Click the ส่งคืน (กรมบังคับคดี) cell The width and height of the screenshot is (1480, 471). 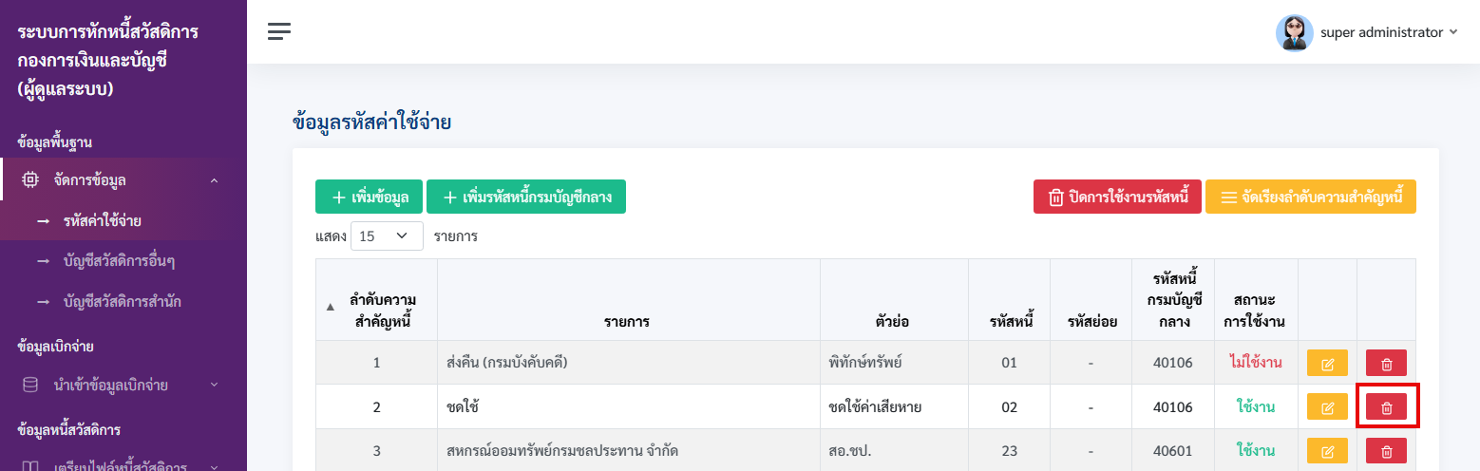click(x=629, y=363)
